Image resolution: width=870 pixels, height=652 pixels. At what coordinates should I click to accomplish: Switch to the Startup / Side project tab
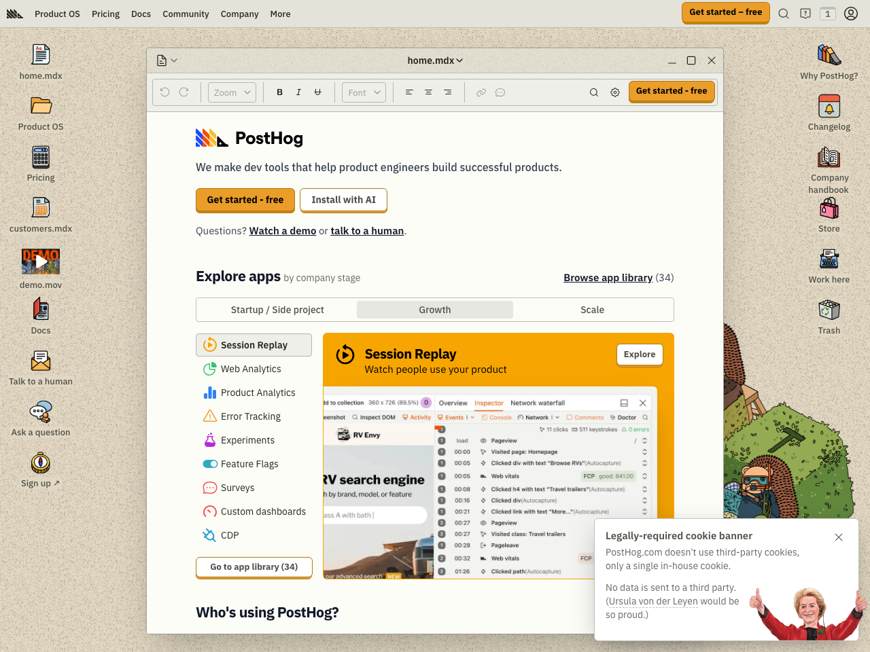point(277,310)
